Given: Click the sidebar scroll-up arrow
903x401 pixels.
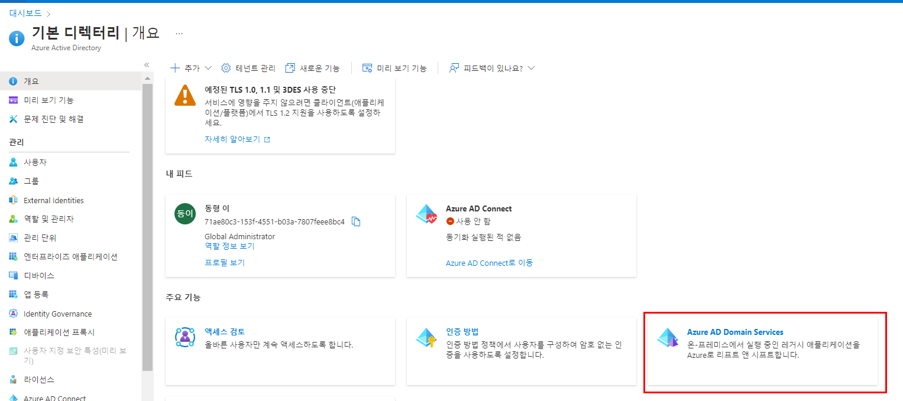Looking at the screenshot, I should tap(147, 78).
